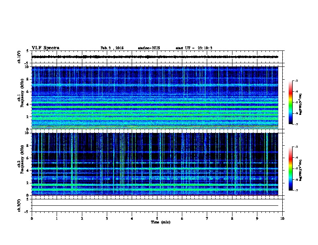Click time axis tick label "7"
Image resolution: width=318 pixels, height=245 pixels.
pos(207,219)
